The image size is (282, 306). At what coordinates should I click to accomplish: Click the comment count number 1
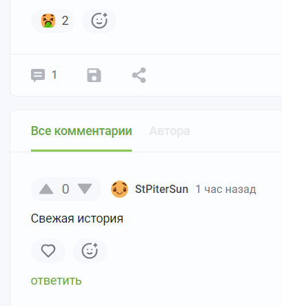click(x=54, y=75)
